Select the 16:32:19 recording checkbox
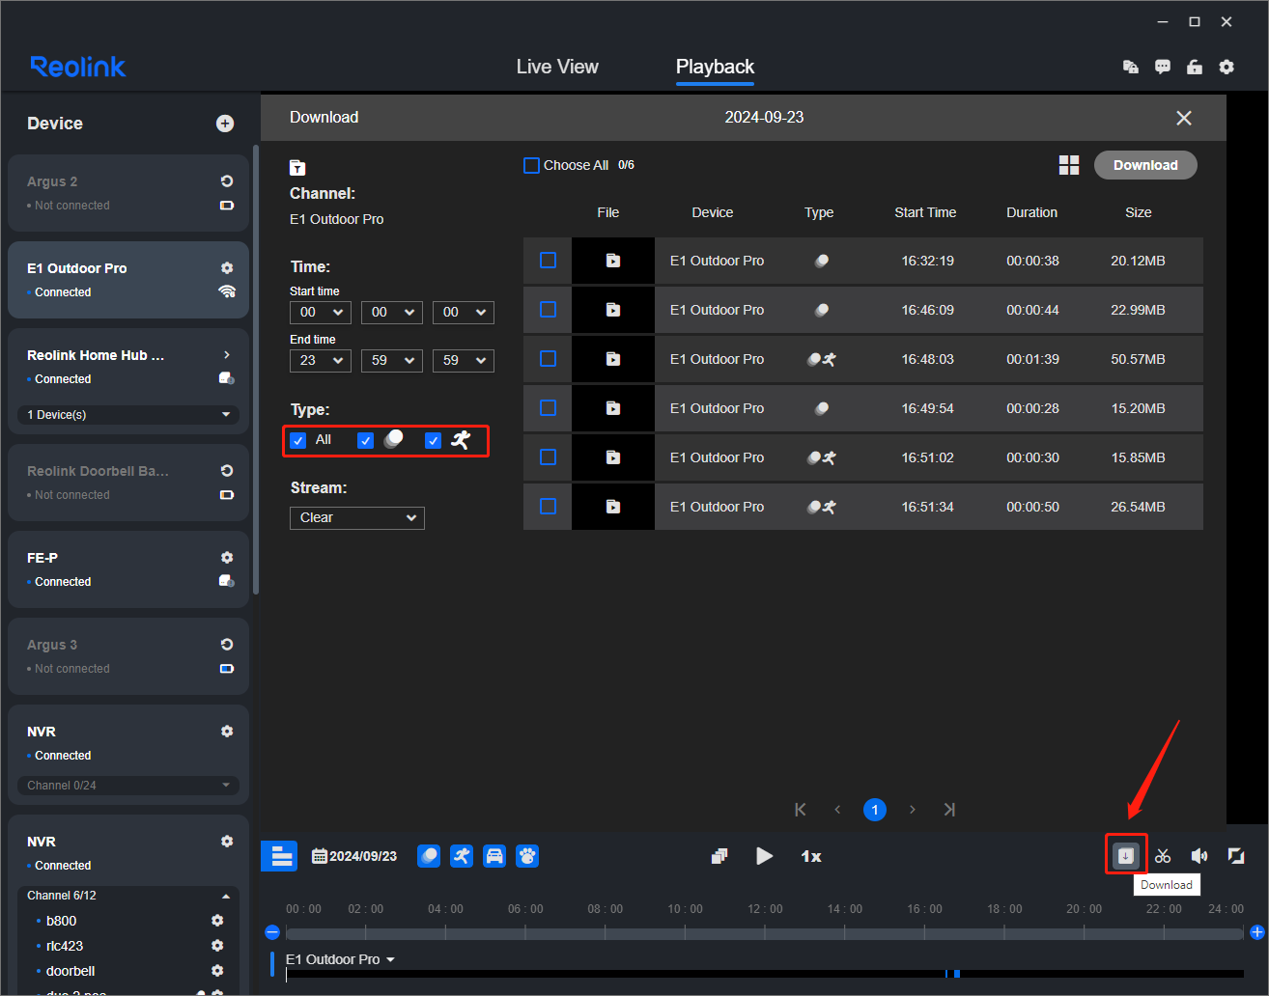Screen dimensions: 1269x996 coord(548,261)
